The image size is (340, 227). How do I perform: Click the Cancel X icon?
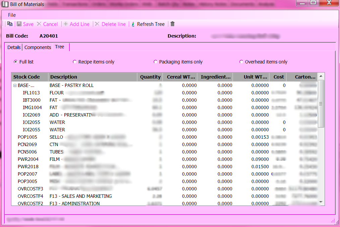tap(39, 24)
